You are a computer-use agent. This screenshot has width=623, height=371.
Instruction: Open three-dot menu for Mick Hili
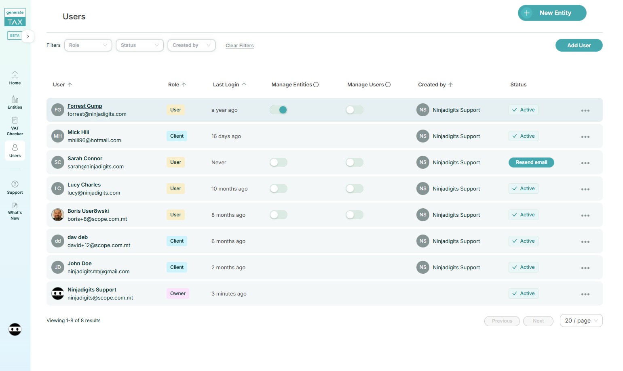coord(585,137)
